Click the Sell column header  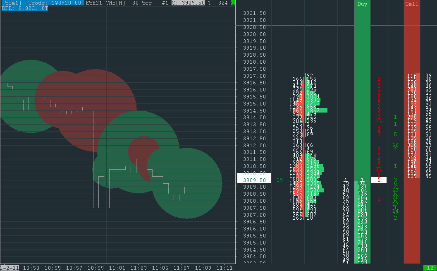pos(412,4)
